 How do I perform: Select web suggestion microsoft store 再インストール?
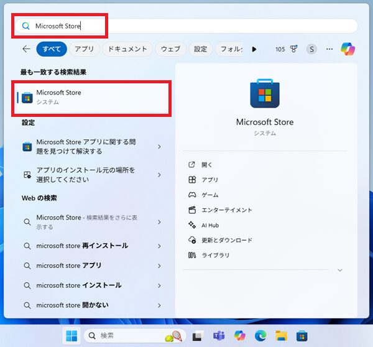(92, 246)
